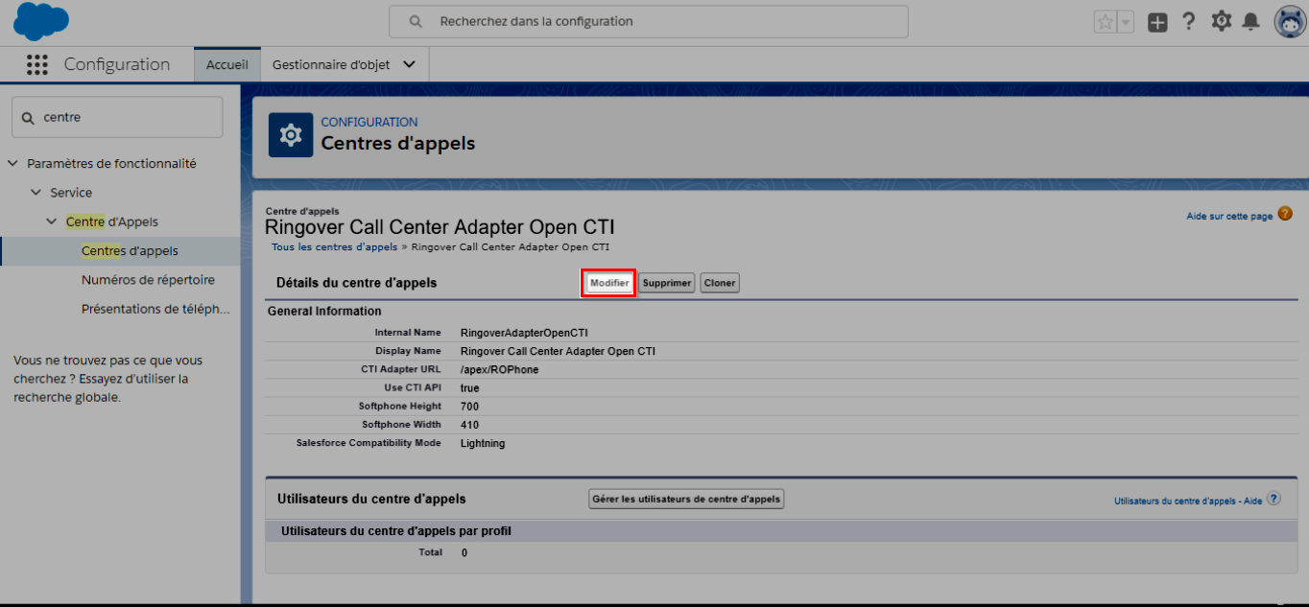Click the Softphone Width value 410
Image resolution: width=1309 pixels, height=607 pixels.
coord(469,425)
